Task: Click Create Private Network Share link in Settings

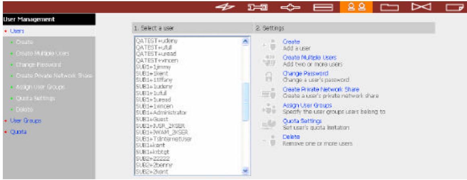Action: [321, 89]
